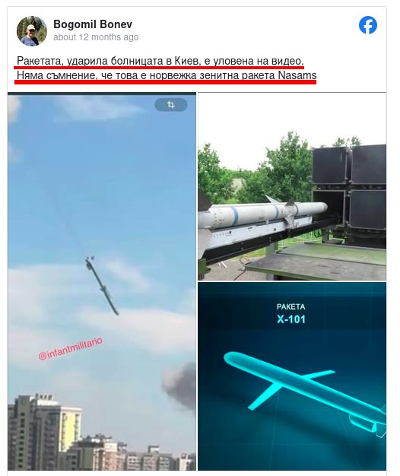Click the falling missile in the sky photo
Image resolution: width=400 pixels, height=476 pixels.
coord(102,285)
